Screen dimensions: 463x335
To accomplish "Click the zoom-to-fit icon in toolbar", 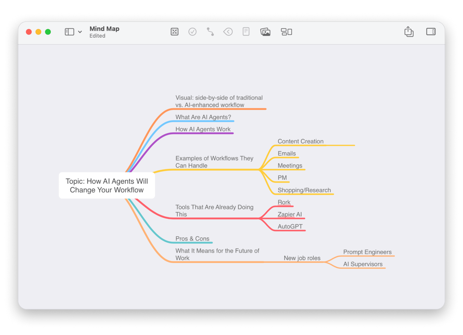I will (x=175, y=32).
